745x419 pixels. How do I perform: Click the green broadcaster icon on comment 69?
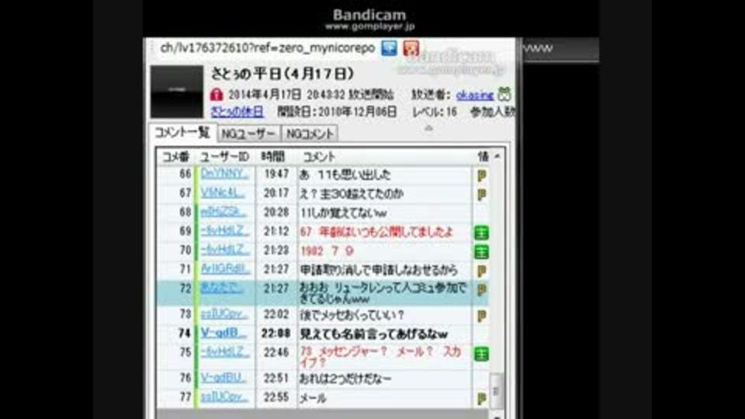(481, 233)
